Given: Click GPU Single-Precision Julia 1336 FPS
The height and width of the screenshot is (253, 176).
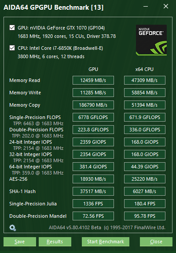Looking at the screenshot, I should (93, 204).
